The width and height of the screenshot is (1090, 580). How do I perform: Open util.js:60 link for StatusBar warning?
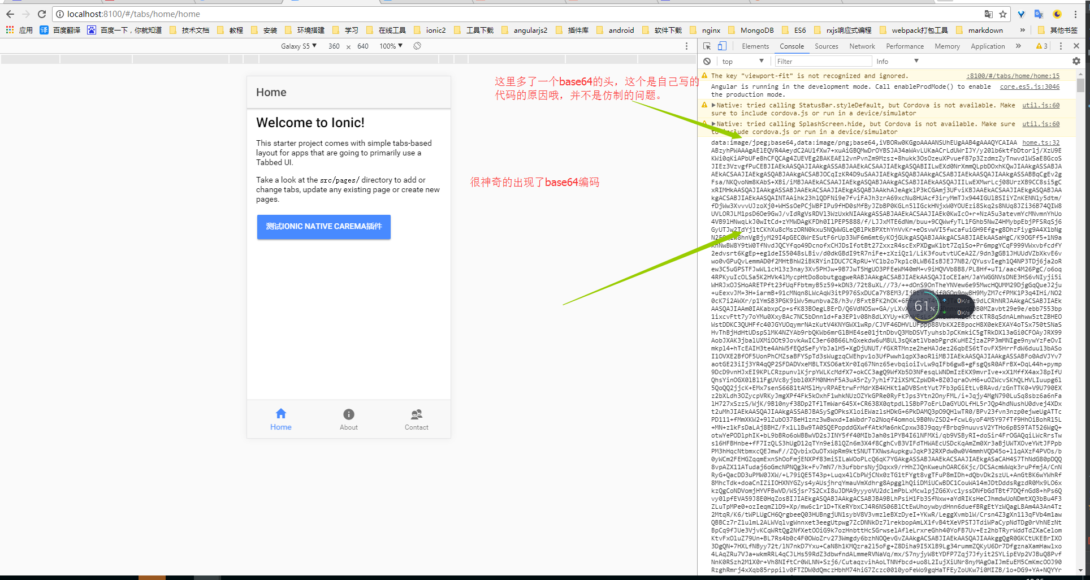click(1041, 105)
